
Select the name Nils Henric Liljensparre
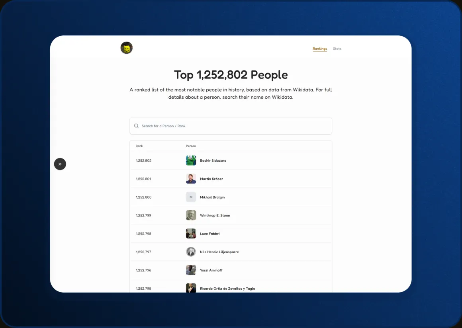pos(219,252)
